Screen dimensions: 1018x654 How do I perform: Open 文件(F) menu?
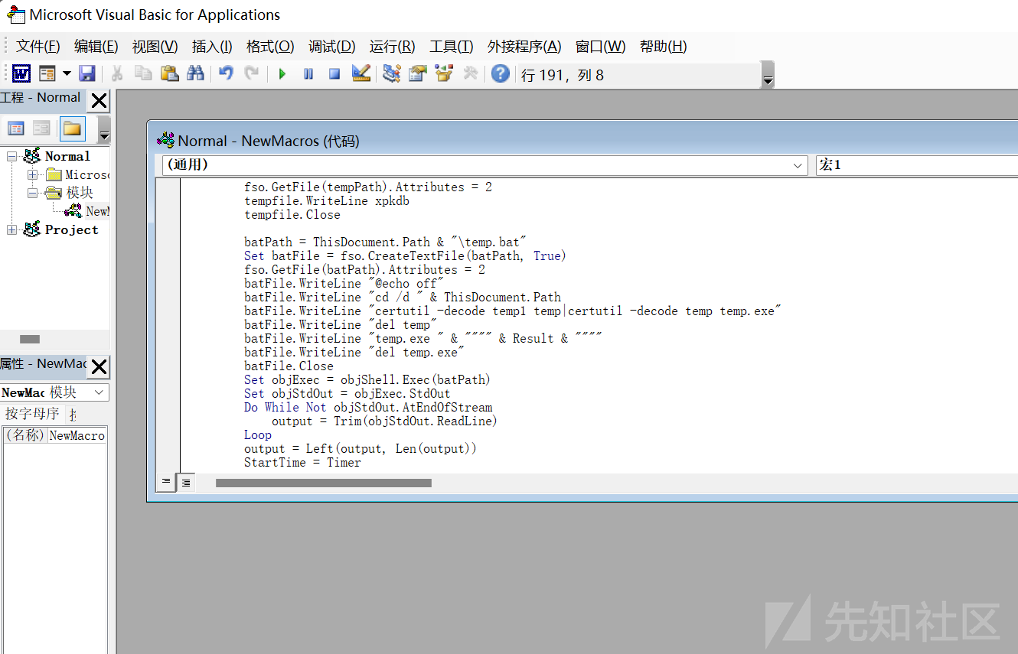click(x=38, y=47)
